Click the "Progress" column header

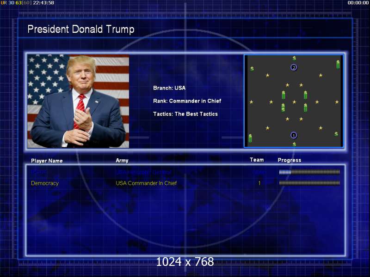(290, 160)
